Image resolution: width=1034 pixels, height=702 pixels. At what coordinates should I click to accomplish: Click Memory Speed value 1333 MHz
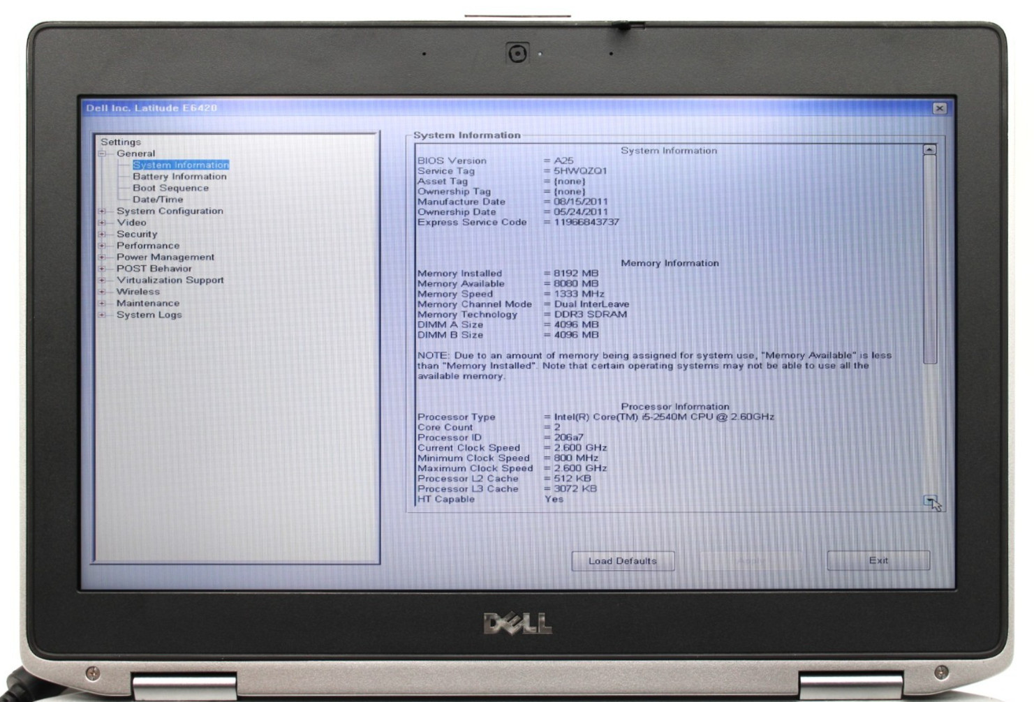pos(579,294)
